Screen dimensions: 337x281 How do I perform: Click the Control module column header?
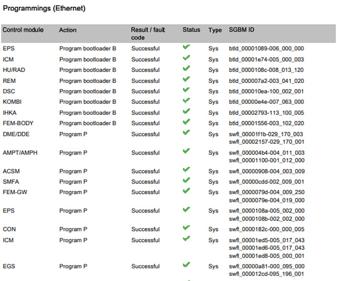23,30
